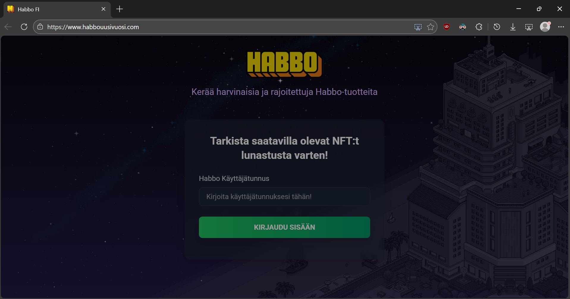The image size is (570, 299).
Task: Go back with the back arrow
Action: tap(8, 27)
